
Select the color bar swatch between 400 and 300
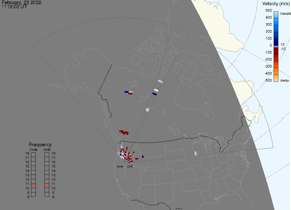pos(276,22)
